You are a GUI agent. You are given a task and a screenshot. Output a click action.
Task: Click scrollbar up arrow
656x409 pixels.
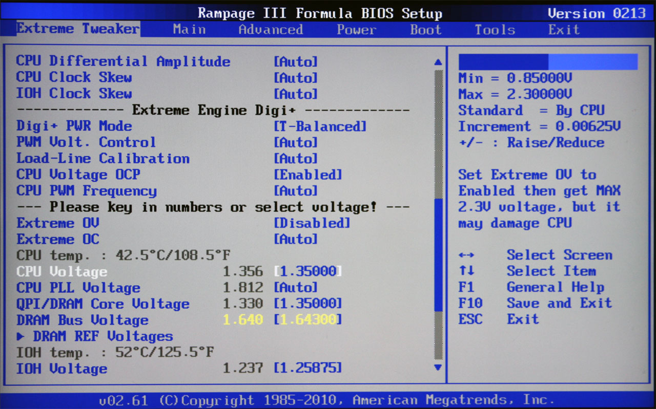tap(438, 62)
